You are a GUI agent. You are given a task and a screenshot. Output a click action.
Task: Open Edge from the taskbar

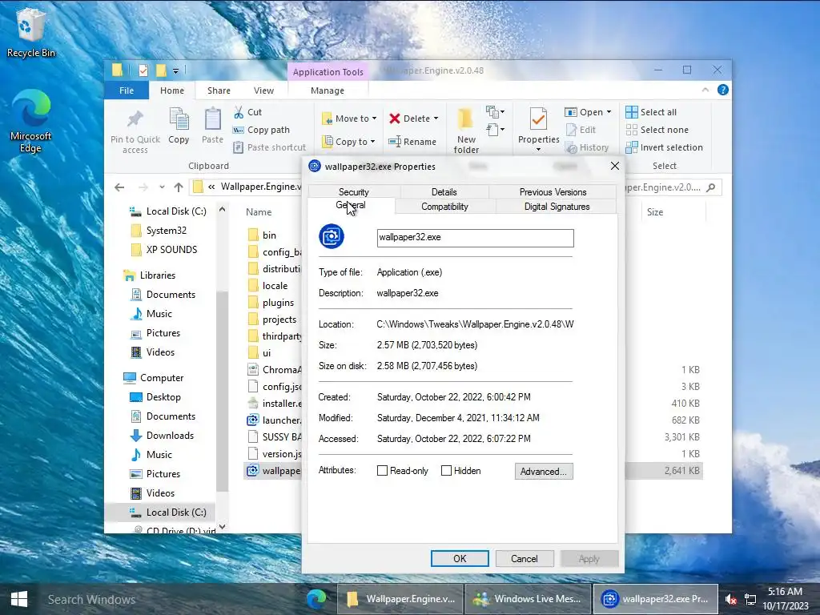(x=316, y=599)
